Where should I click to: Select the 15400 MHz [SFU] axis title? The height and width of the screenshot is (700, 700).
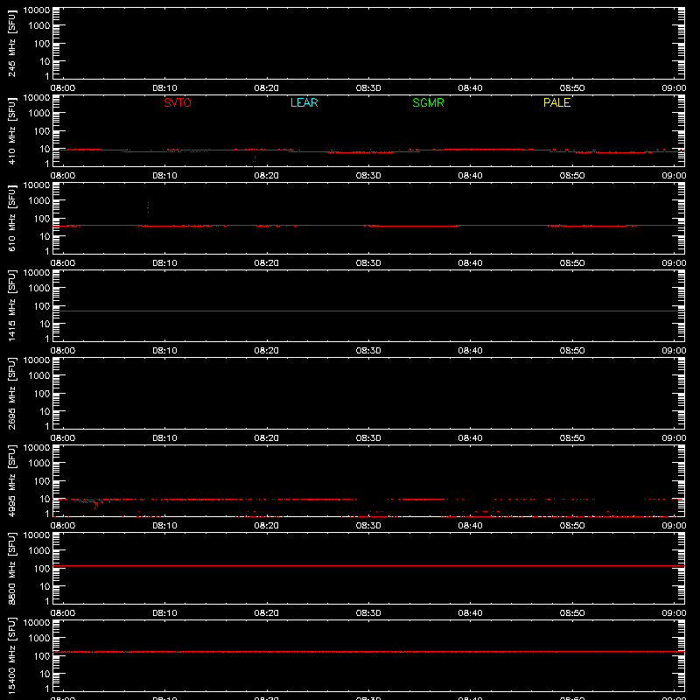pos(11,655)
